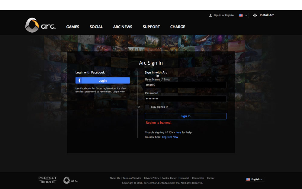
Task: Click the 'here' help link
Action: (178, 132)
